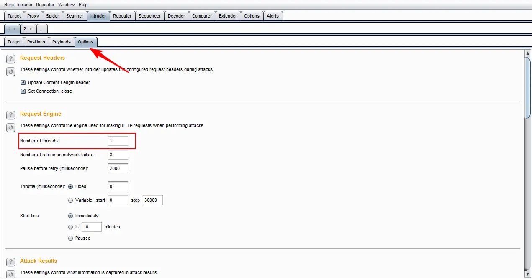Open the Repeater menu
532x279 pixels.
click(45, 5)
